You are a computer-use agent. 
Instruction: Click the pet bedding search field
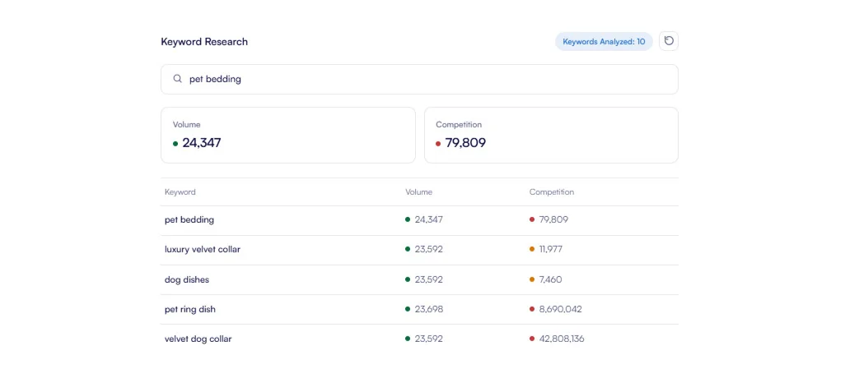click(x=419, y=79)
